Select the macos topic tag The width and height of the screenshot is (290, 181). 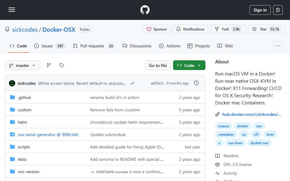[224, 126]
